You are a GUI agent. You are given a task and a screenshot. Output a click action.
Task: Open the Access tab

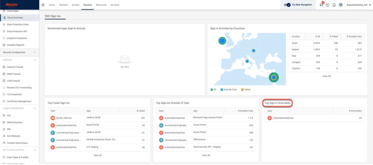click(x=76, y=5)
